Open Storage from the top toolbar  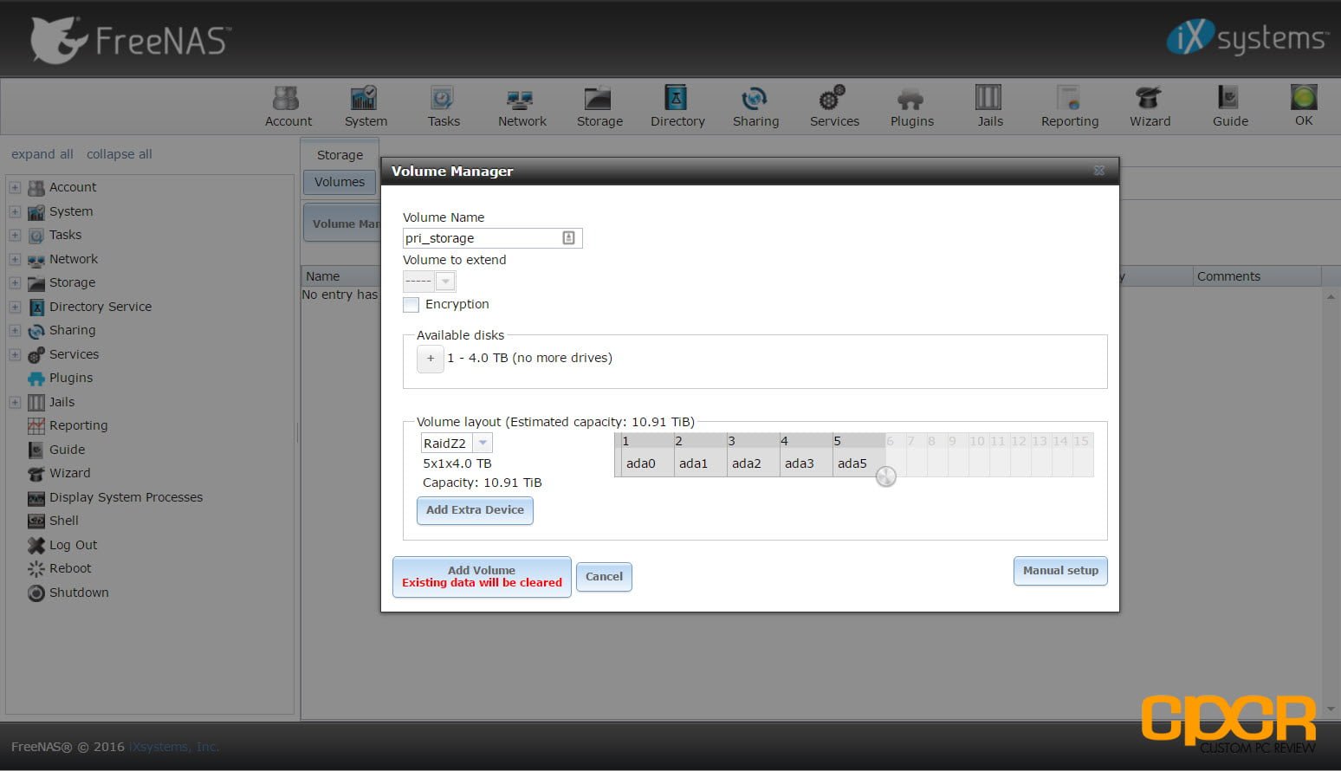coord(599,107)
